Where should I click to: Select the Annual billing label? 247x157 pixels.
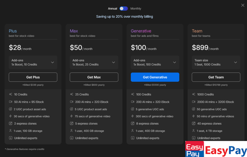pos(113,9)
